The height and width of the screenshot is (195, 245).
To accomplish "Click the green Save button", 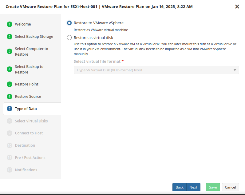I will click(213, 187).
